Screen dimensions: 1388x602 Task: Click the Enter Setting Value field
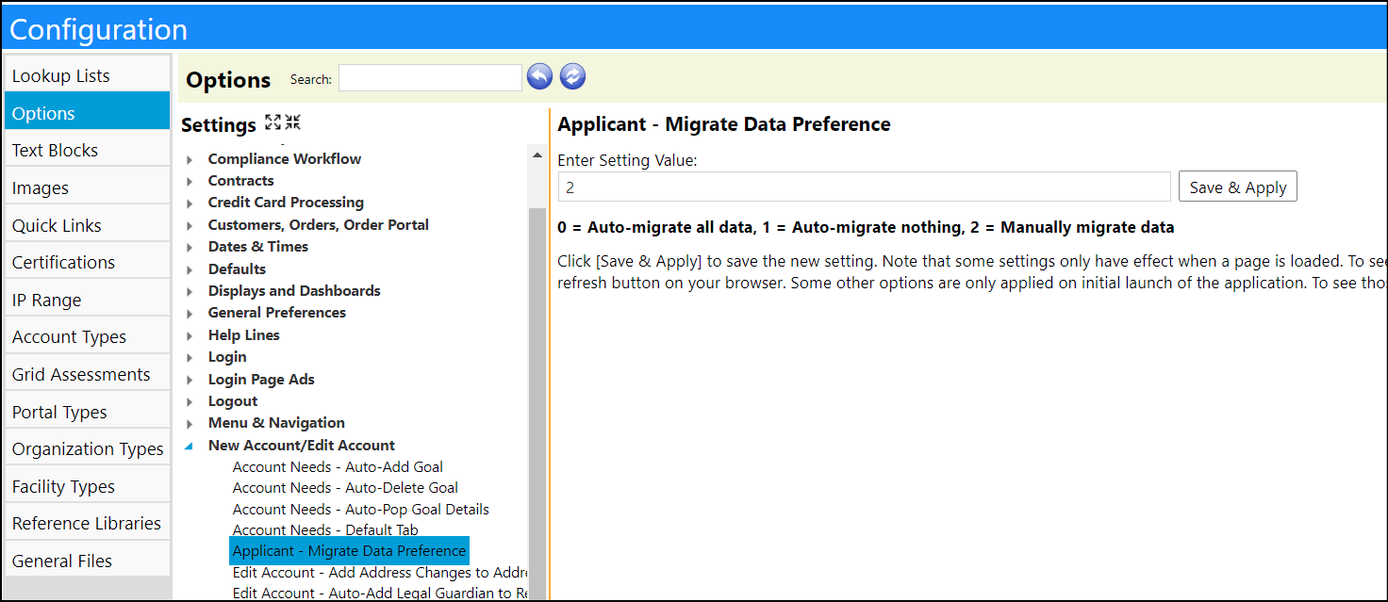point(864,187)
